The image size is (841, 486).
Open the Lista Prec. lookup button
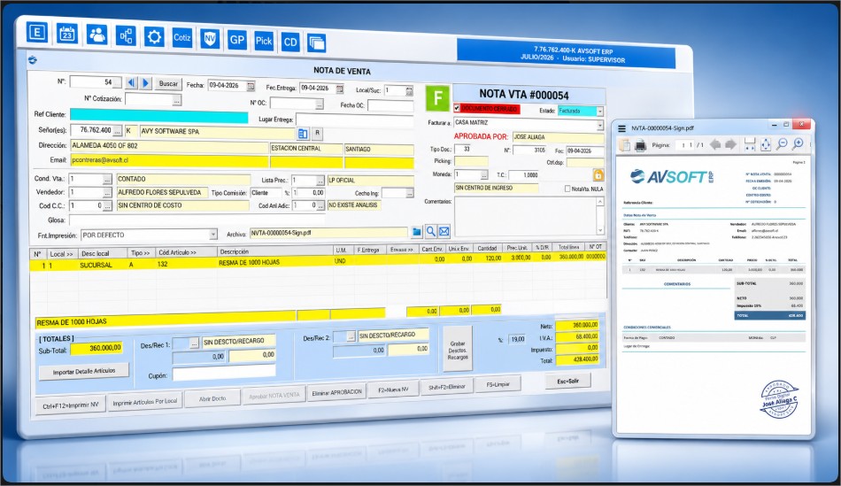pyautogui.click(x=320, y=181)
